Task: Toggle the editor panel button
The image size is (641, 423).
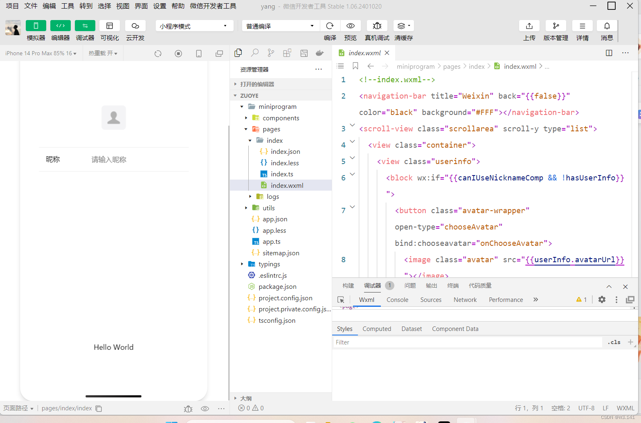Action: (x=61, y=26)
